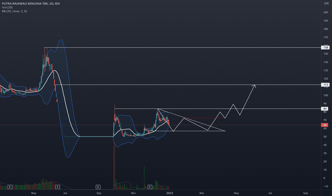Click the earnings marker below May
The height and width of the screenshot is (196, 332).
pos(10,187)
